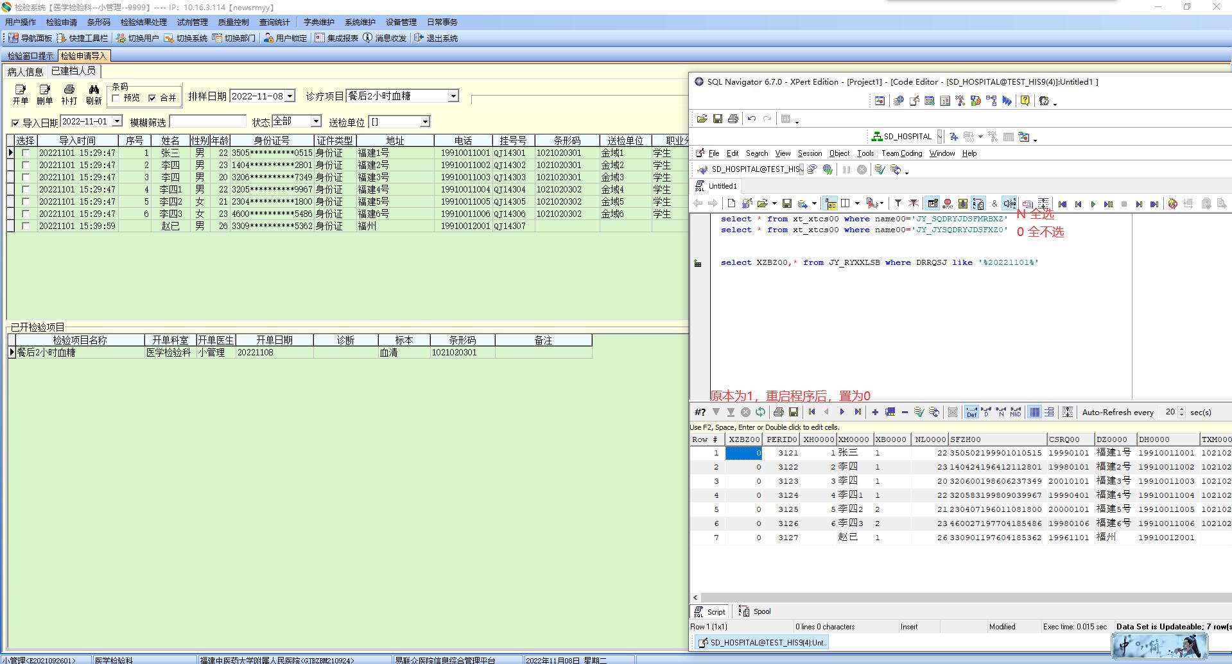Image resolution: width=1232 pixels, height=664 pixels.
Task: Tick the selection checkbox for 张三 row
Action: pos(26,153)
